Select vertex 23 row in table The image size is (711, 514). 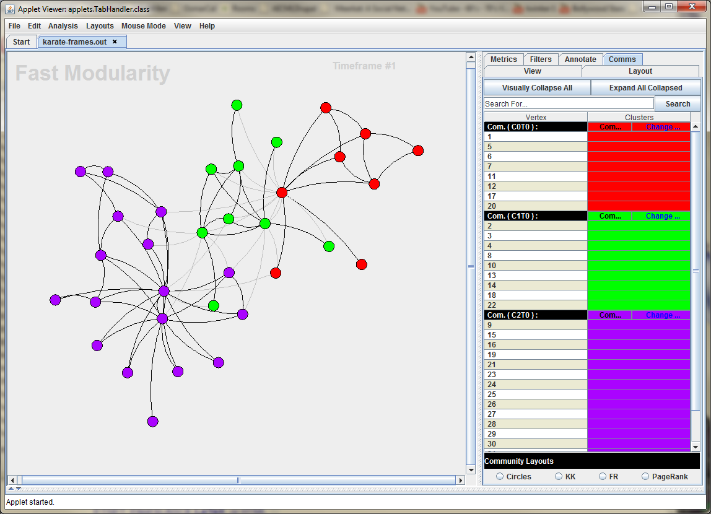click(x=587, y=375)
